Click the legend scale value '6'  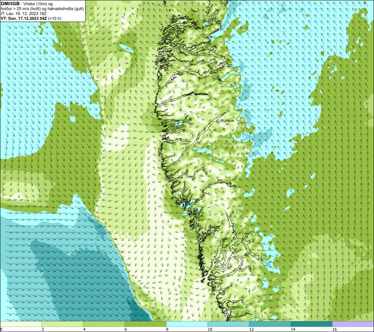point(126,330)
